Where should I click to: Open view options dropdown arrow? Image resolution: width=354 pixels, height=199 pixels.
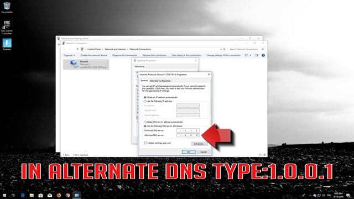pos(251,55)
